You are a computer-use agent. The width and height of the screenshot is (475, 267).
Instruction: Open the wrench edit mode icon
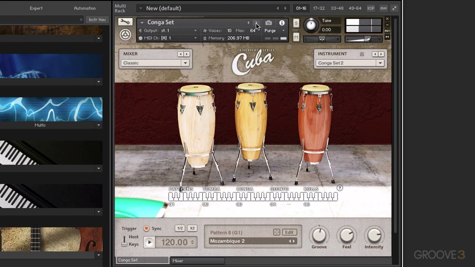125,22
